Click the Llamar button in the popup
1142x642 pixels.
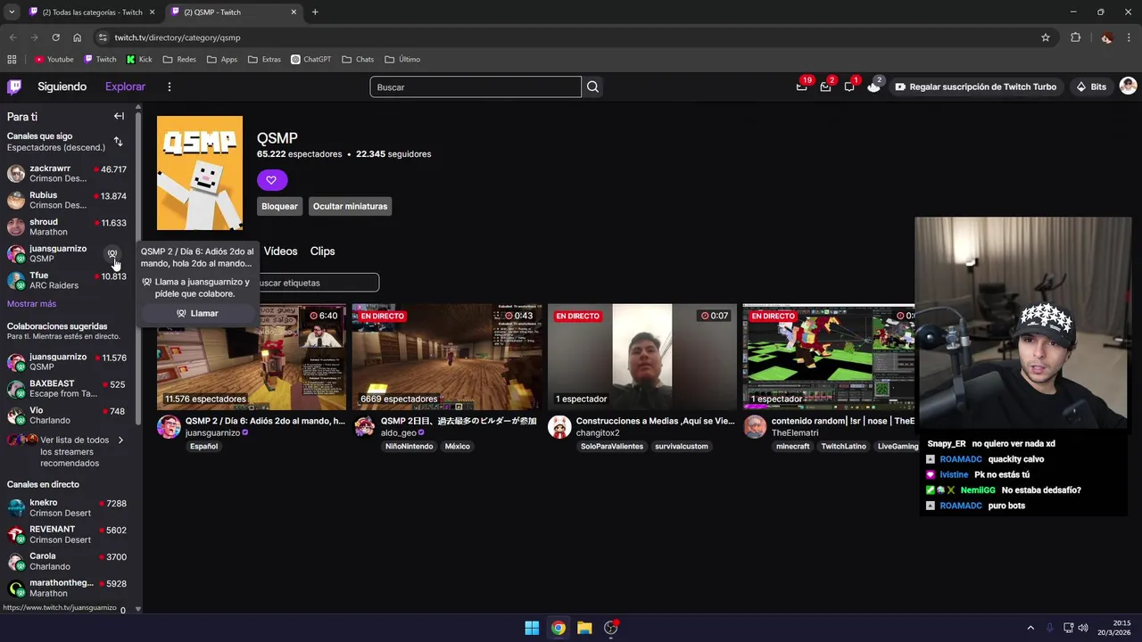click(x=197, y=313)
